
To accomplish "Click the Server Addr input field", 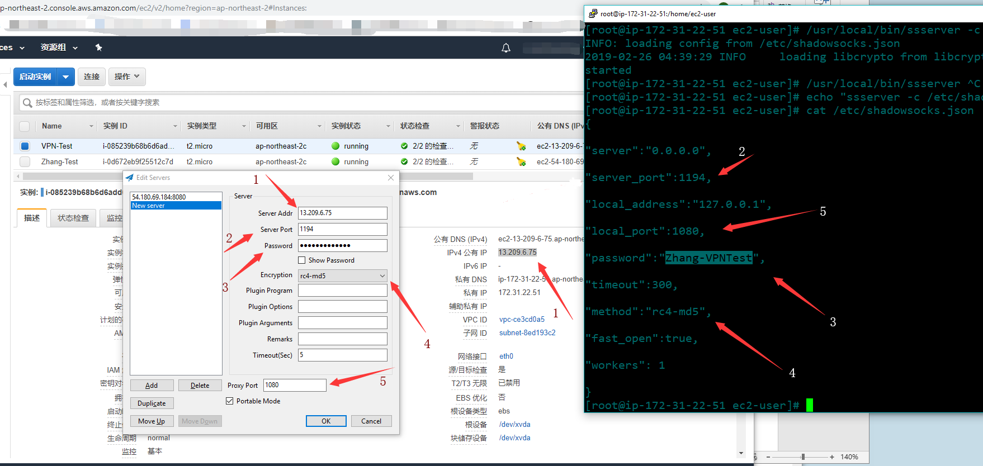I will [x=342, y=213].
